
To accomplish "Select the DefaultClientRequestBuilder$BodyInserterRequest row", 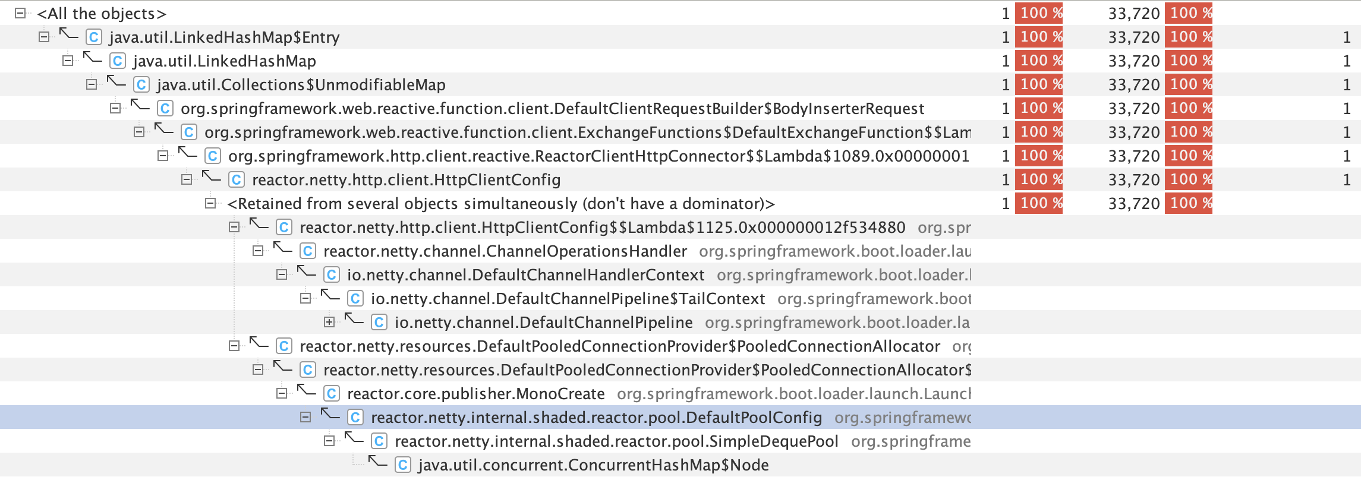I will 552,109.
